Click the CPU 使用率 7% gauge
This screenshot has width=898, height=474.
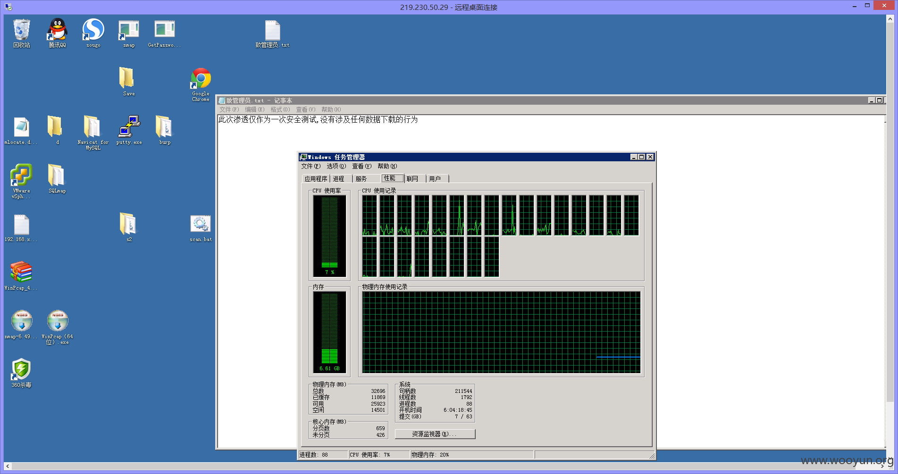pos(329,236)
